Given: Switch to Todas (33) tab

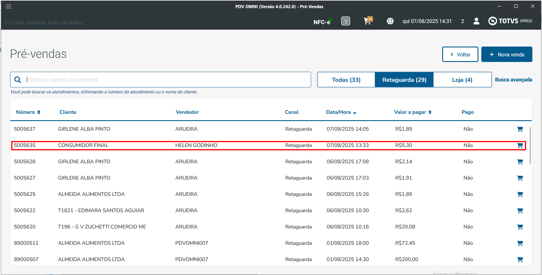Looking at the screenshot, I should click(346, 80).
